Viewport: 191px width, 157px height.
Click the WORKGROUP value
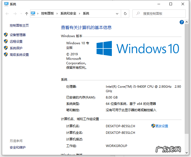click(x=116, y=146)
